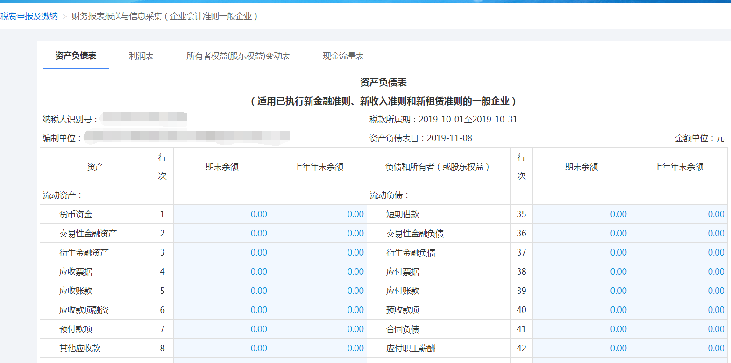Image resolution: width=731 pixels, height=363 pixels.
Task: Select the 货币资金 row label
Action: (76, 214)
